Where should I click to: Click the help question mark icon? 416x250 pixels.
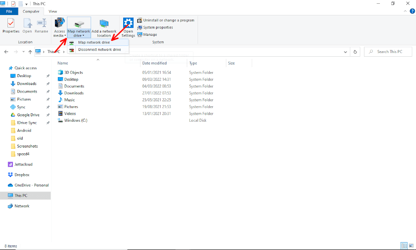[x=412, y=11]
